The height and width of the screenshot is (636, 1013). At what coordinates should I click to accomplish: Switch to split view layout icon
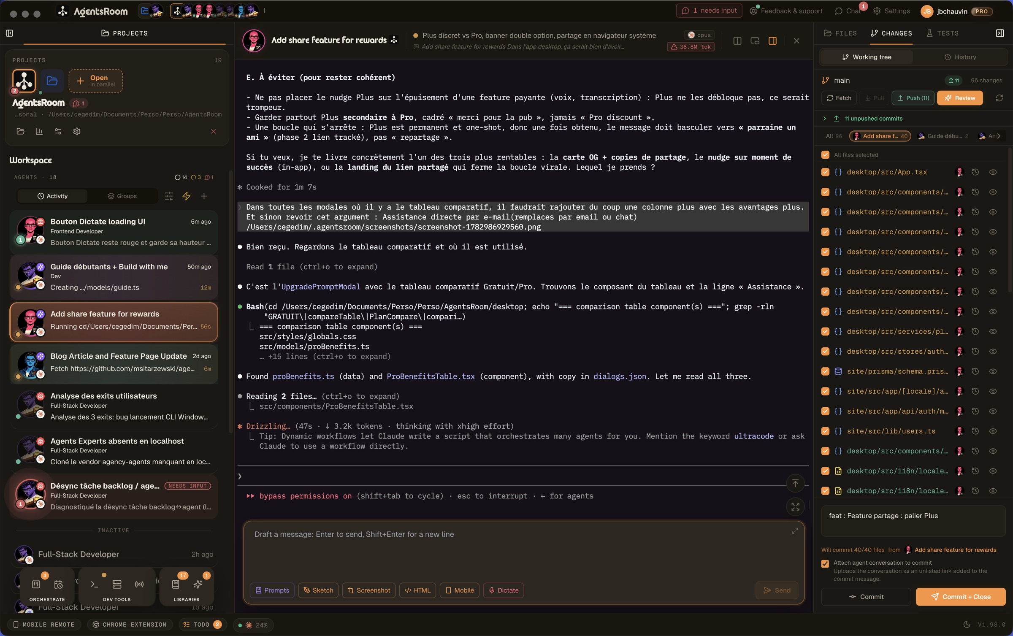[x=737, y=41]
